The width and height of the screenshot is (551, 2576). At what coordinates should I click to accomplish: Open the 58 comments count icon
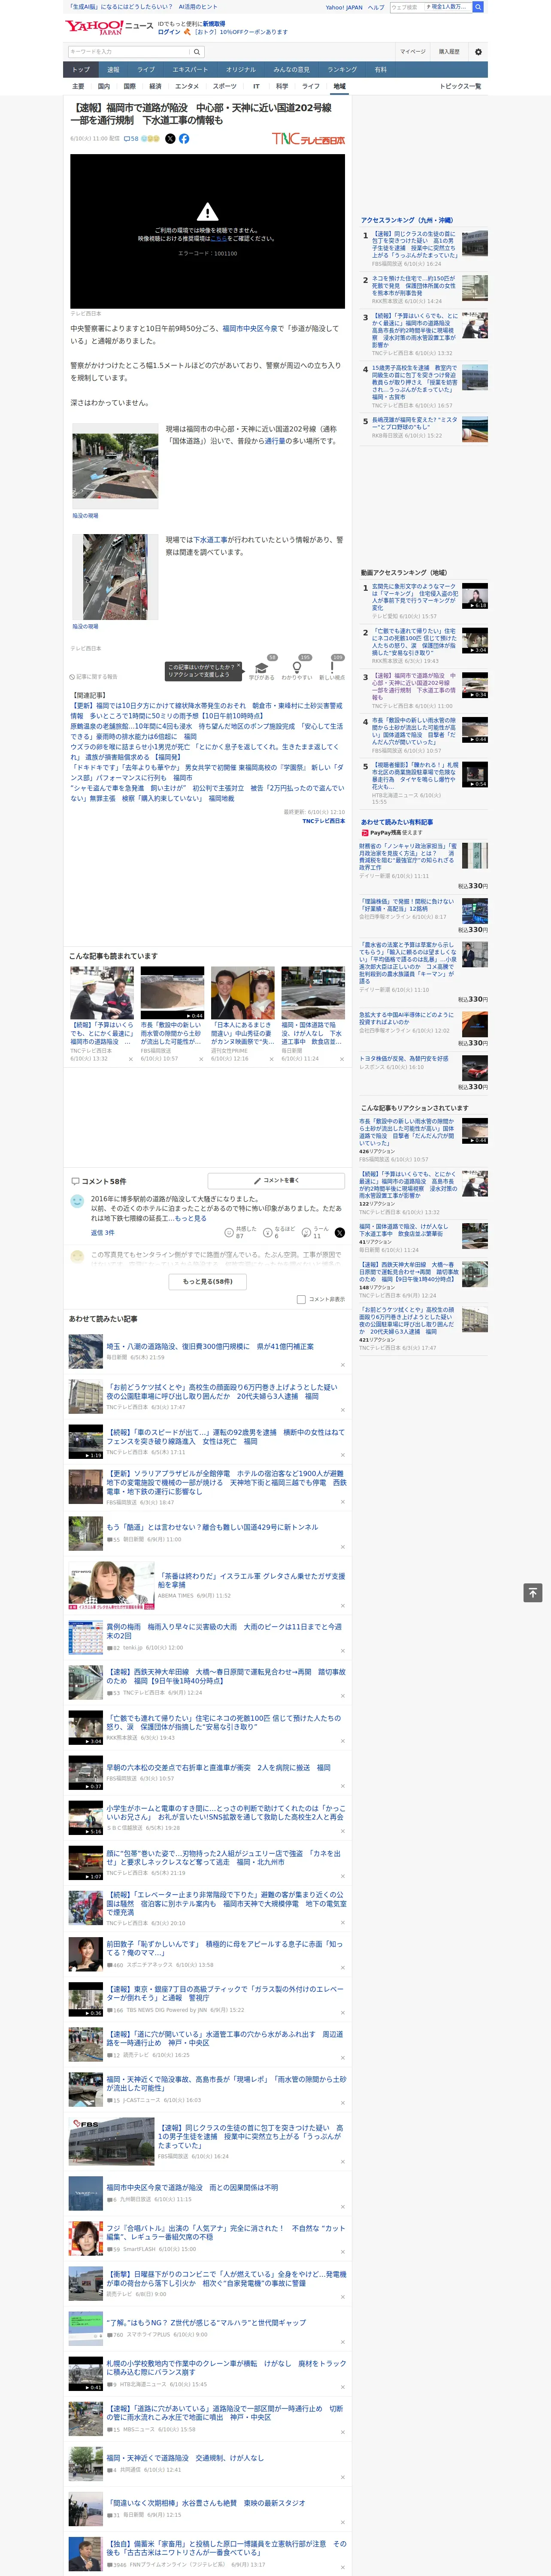131,139
